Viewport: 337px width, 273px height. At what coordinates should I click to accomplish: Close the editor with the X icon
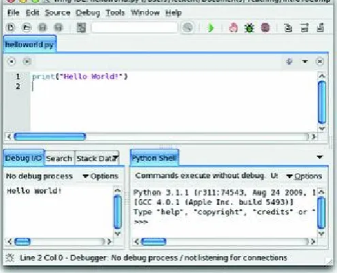coord(320,62)
